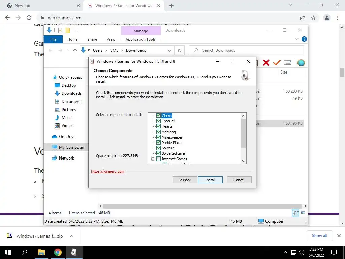Expand Windows7Games zip download options
This screenshot has width=345, height=259.
[72, 236]
